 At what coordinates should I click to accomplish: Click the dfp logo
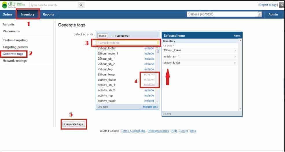point(13,5)
